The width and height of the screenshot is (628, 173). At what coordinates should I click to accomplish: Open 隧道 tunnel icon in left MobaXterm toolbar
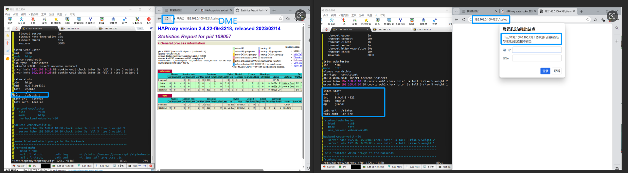pyautogui.click(x=102, y=21)
